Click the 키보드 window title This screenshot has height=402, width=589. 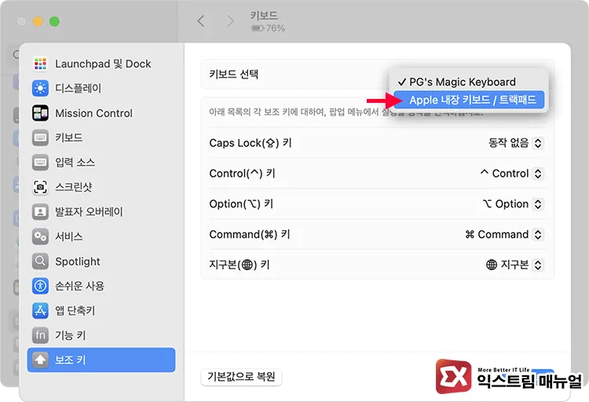coord(264,16)
